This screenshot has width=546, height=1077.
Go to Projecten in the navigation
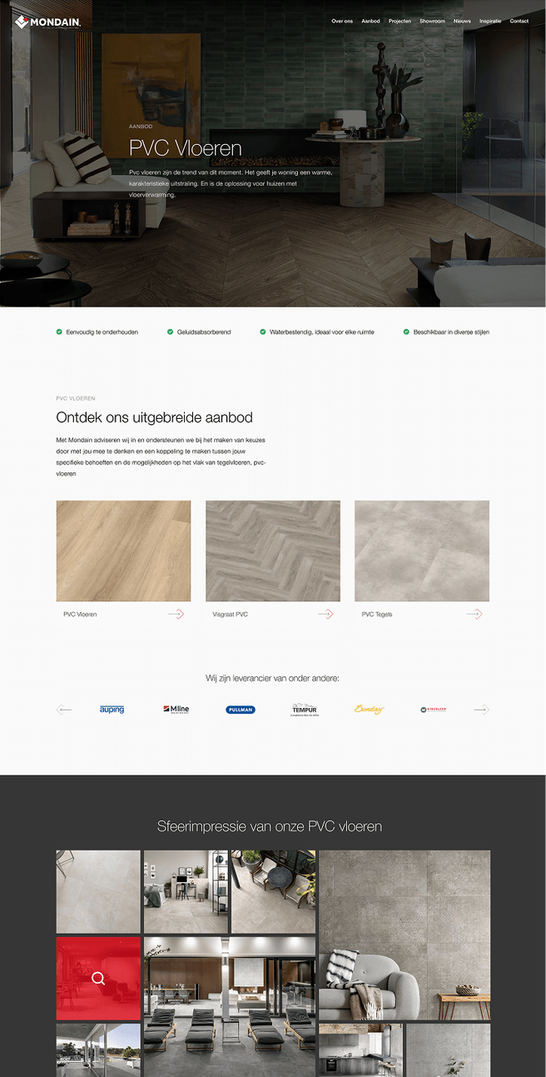click(400, 21)
